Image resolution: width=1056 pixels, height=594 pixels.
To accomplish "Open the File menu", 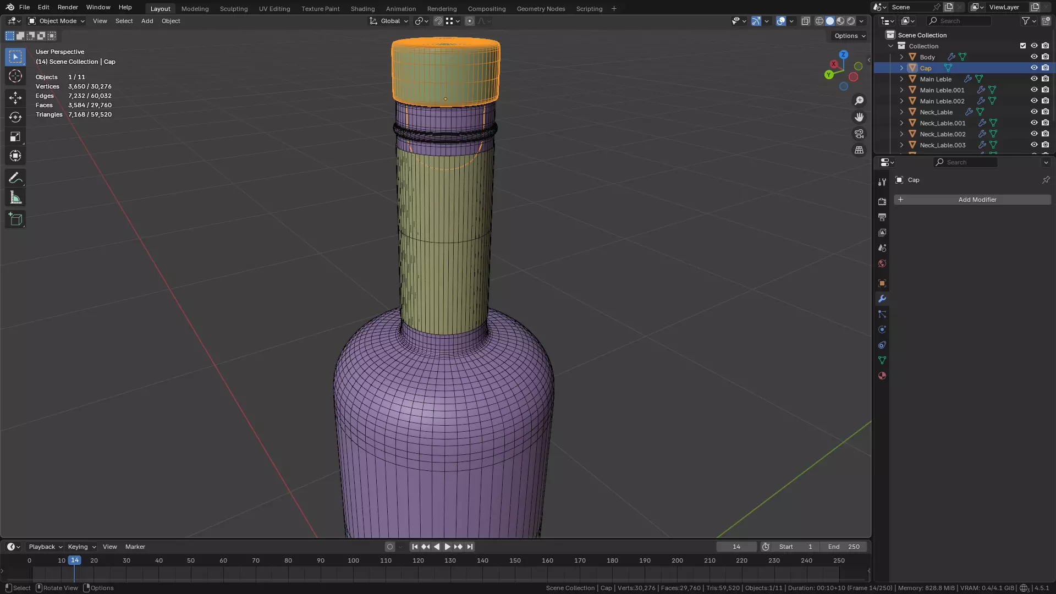I will click(x=24, y=7).
